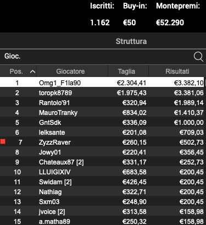Select player toropk8789 in the list

[x=103, y=92]
